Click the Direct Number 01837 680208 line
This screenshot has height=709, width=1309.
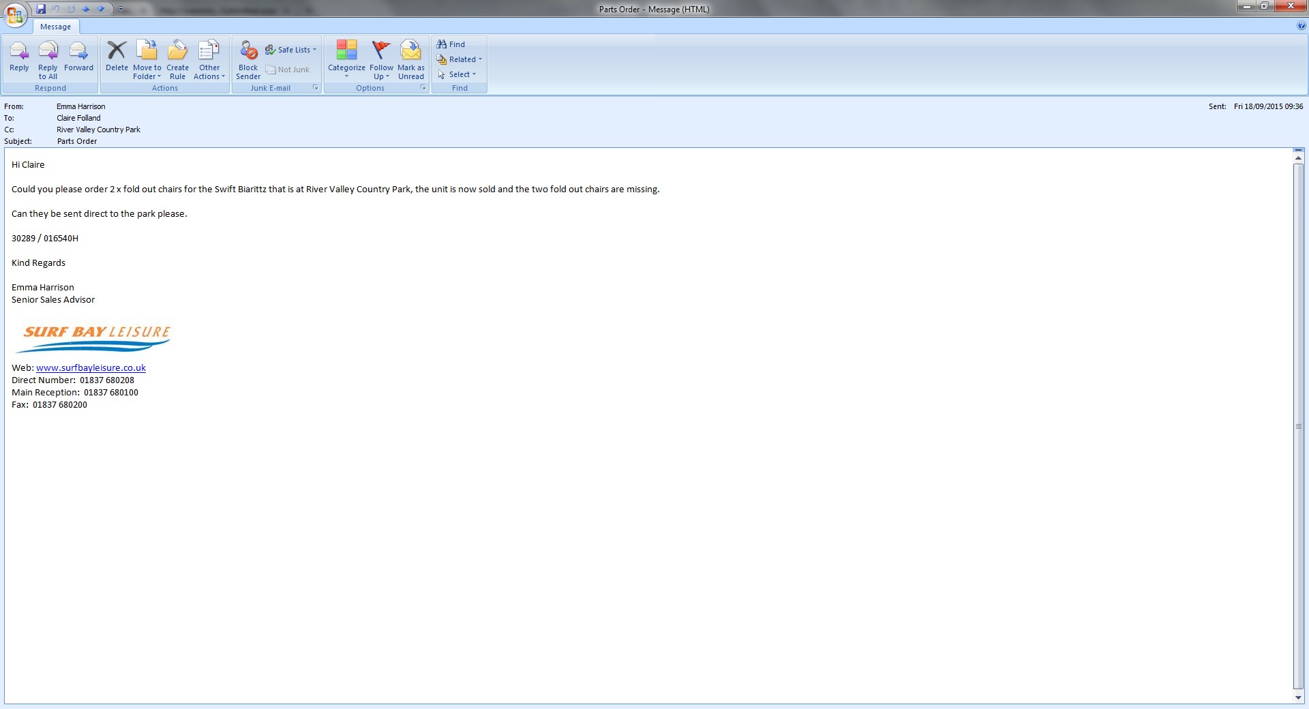(73, 380)
